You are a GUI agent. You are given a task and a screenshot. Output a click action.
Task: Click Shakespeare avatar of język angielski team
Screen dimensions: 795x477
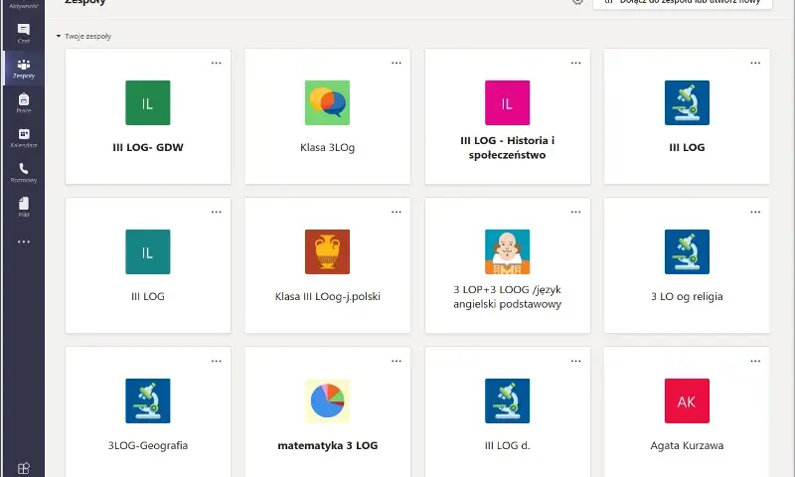[x=507, y=251]
